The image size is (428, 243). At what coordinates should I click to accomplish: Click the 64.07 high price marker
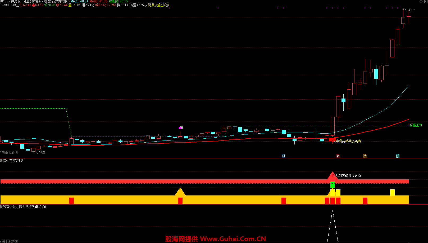click(x=411, y=10)
